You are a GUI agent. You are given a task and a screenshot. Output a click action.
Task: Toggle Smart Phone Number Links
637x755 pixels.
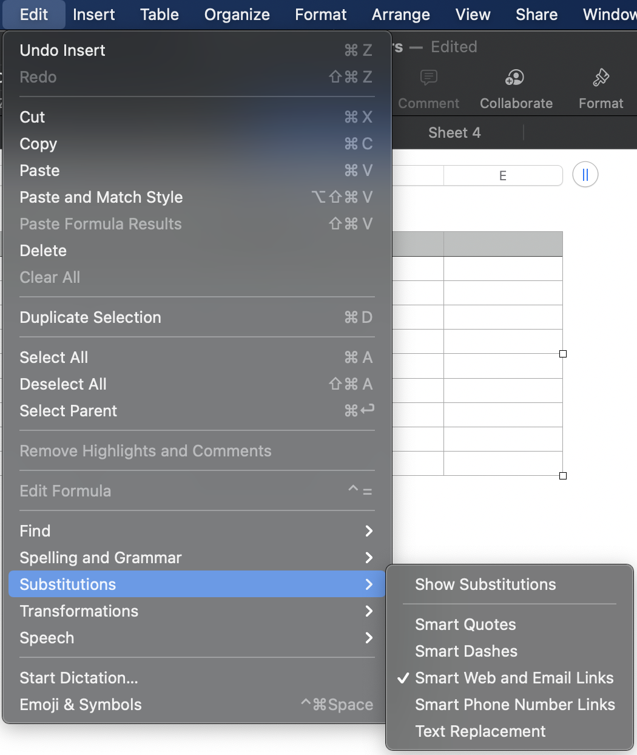coord(514,705)
